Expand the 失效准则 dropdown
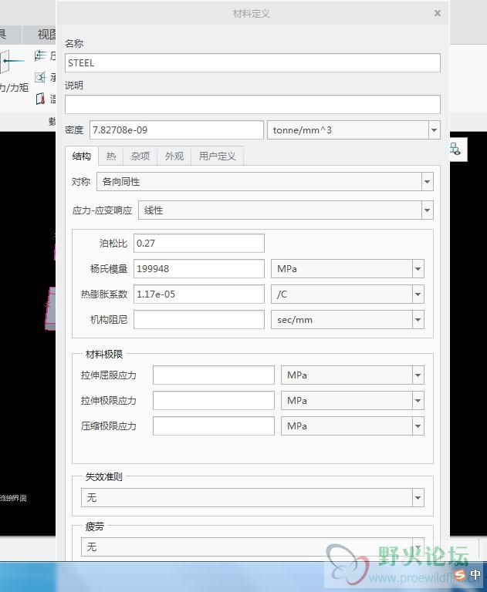The height and width of the screenshot is (592, 487). click(418, 498)
